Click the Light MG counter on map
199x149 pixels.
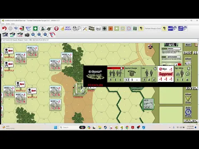coord(148,104)
